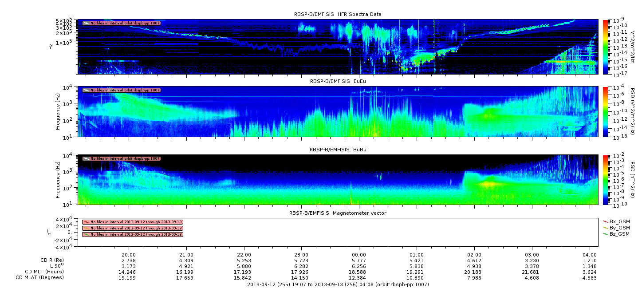Click the warning icon in the BuBu panel
The image size is (642, 292).
[86, 158]
